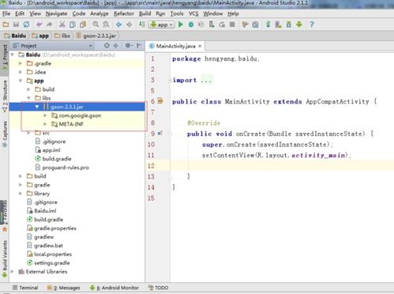
Task: Expand the .gradle folder
Action: click(21, 63)
